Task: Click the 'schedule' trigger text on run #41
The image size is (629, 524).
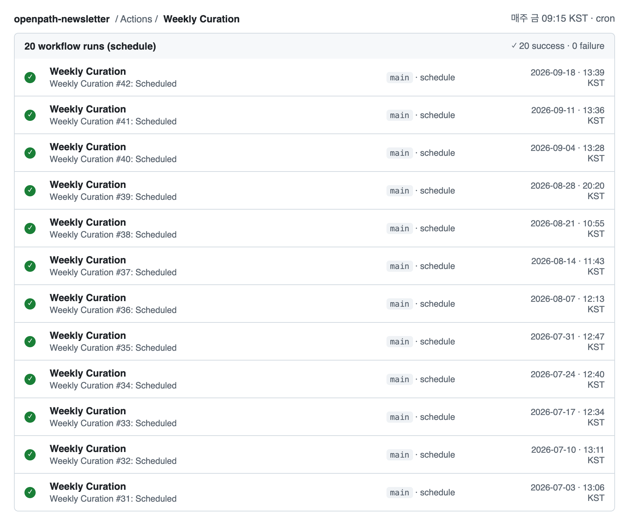Action: click(x=438, y=115)
